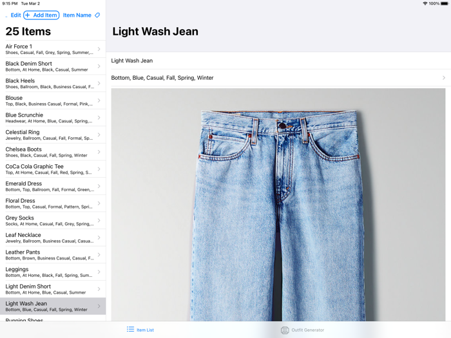Tap the Item List tab icon
This screenshot has width=451, height=338.
click(x=130, y=330)
